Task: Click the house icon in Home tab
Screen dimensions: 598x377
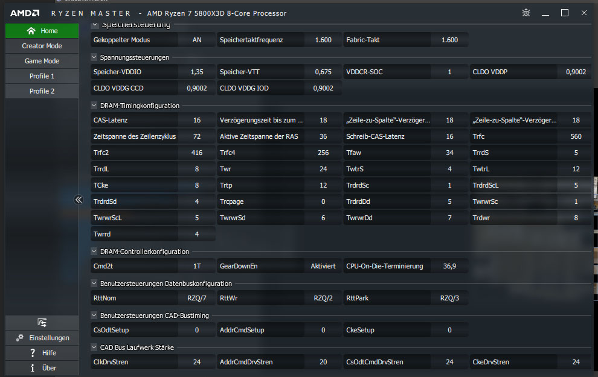Action: 31,31
